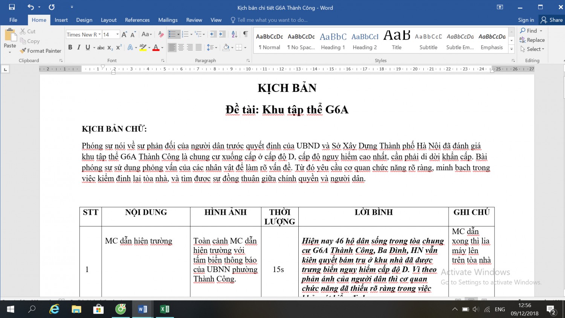Clear all formatting icon

(161, 35)
